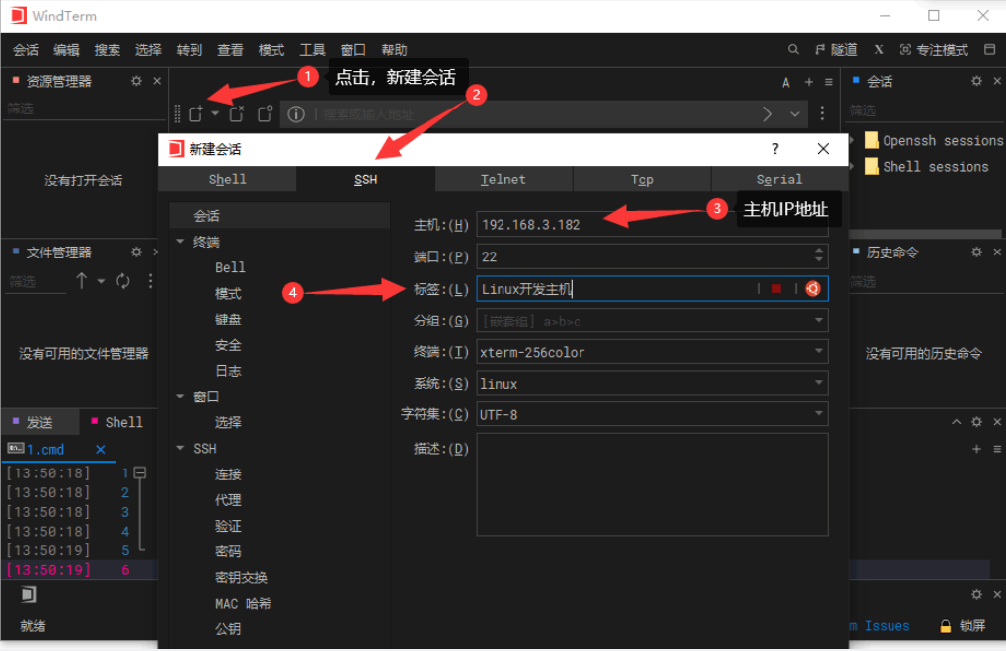The image size is (1006, 651).
Task: Open the 隧道 tunnel button
Action: coord(836,50)
